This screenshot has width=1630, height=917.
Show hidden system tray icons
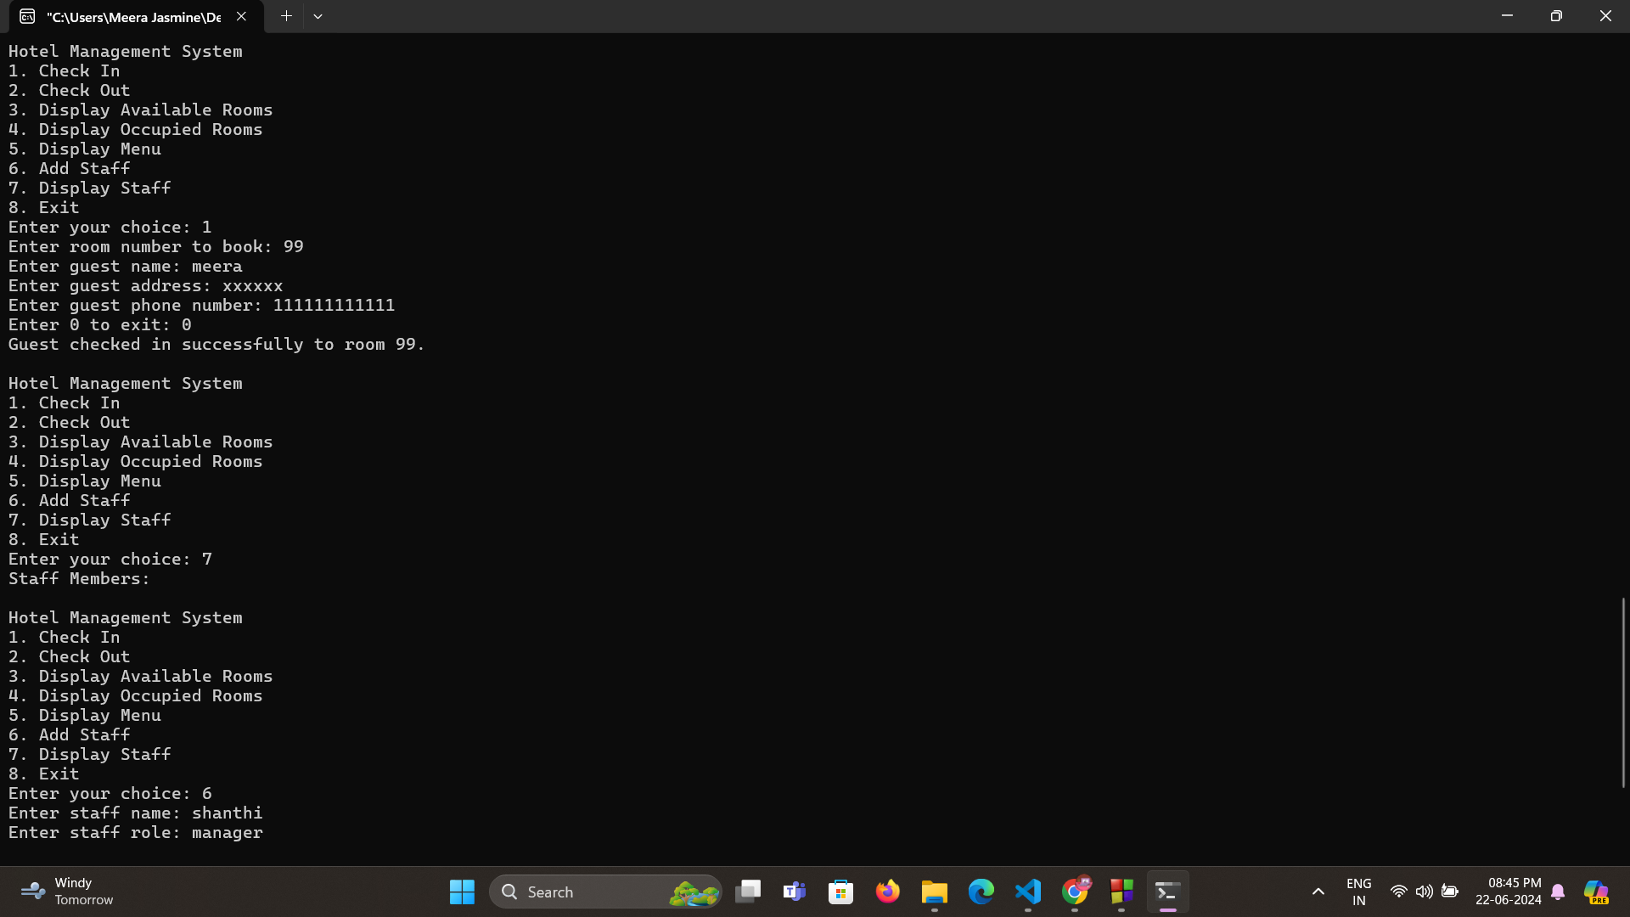click(1318, 892)
